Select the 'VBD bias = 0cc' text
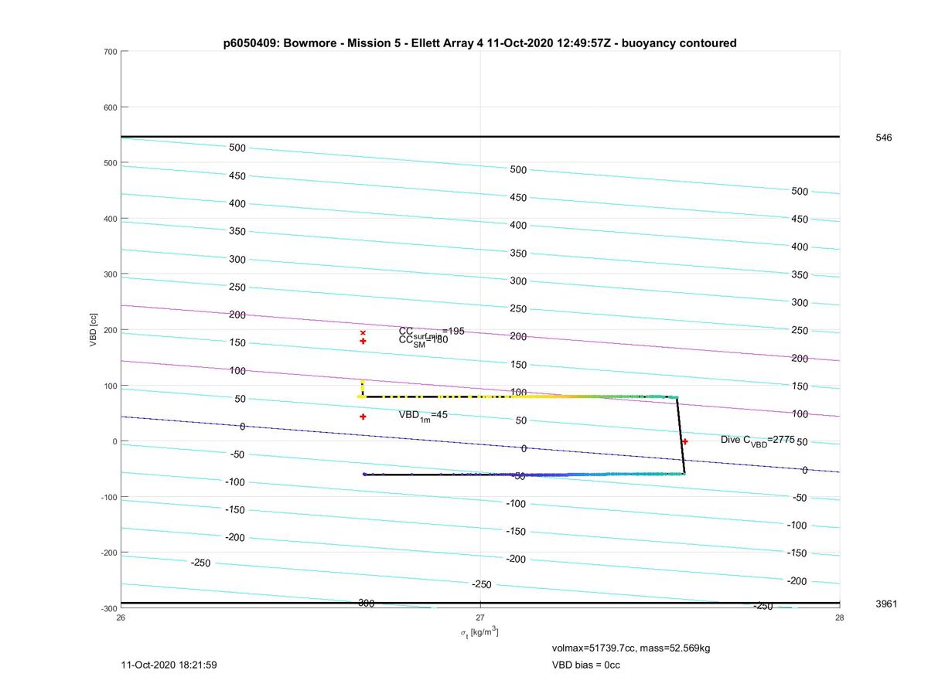Screen dimensions: 928x684 point(586,665)
